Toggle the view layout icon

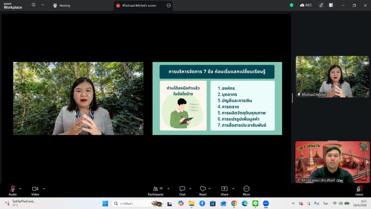pos(331,5)
